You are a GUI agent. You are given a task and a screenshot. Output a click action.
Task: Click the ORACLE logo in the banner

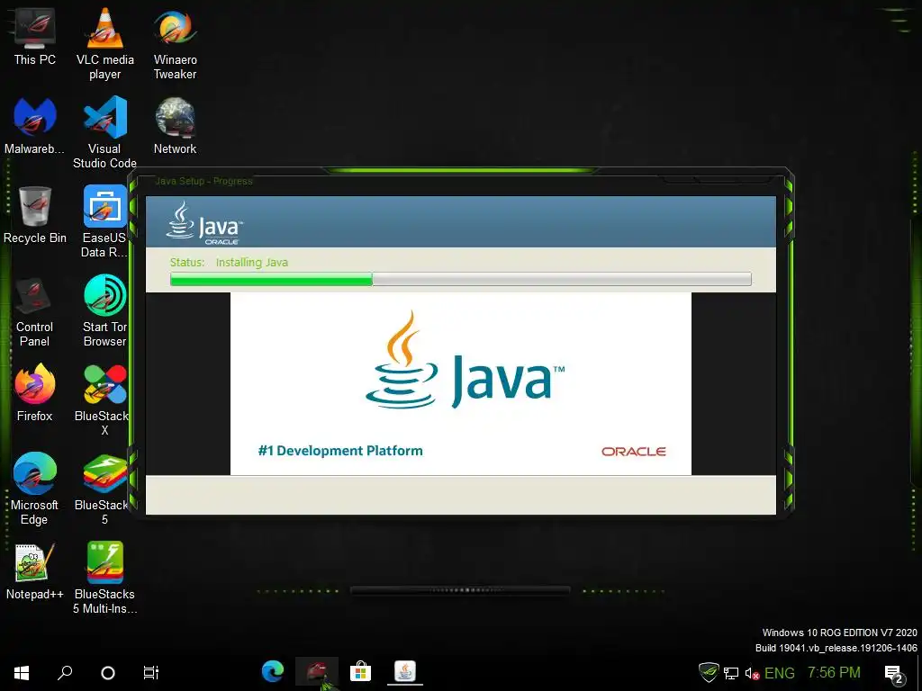point(633,452)
